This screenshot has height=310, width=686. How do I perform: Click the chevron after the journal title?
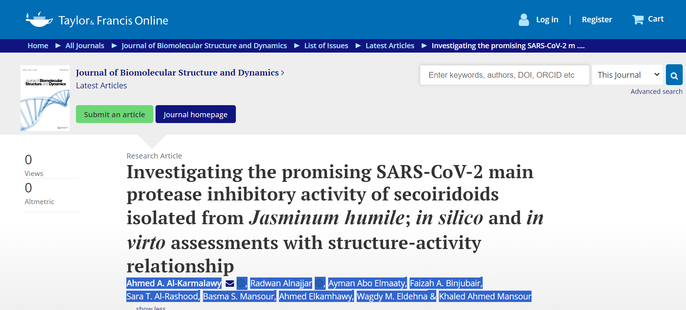(x=283, y=73)
